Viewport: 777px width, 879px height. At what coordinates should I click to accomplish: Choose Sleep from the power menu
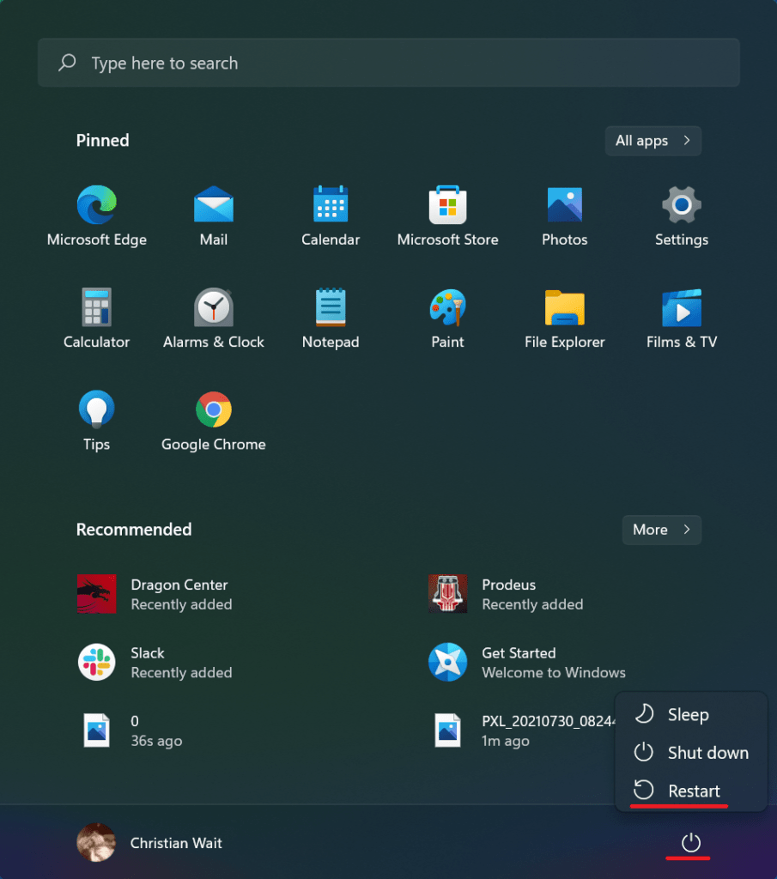tap(690, 715)
